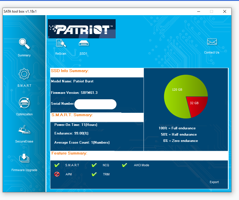The height and width of the screenshot is (200, 239).
Task: Minimize the SATA tool box window
Action: (x=199, y=11)
